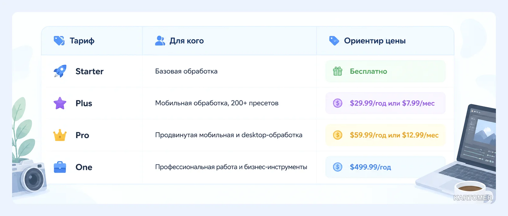The image size is (508, 216).
Task: Select the Pro plan name
Action: 82,135
